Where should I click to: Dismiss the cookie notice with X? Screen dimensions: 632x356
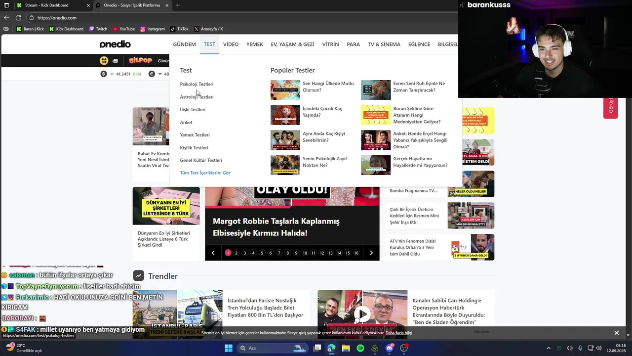[616, 333]
